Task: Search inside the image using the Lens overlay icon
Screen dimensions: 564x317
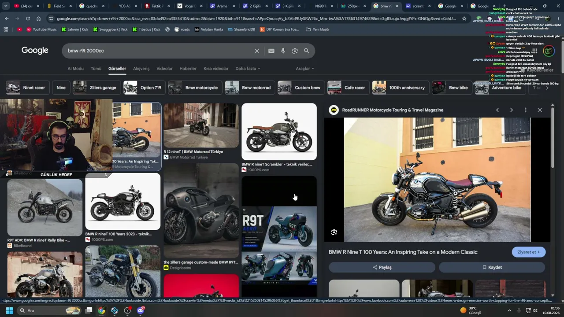Action: pos(334,232)
